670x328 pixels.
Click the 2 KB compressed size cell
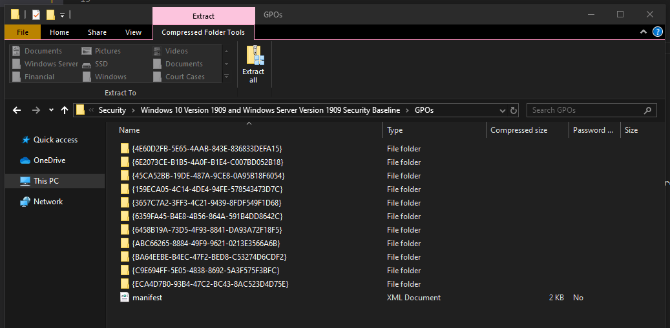[x=556, y=298]
